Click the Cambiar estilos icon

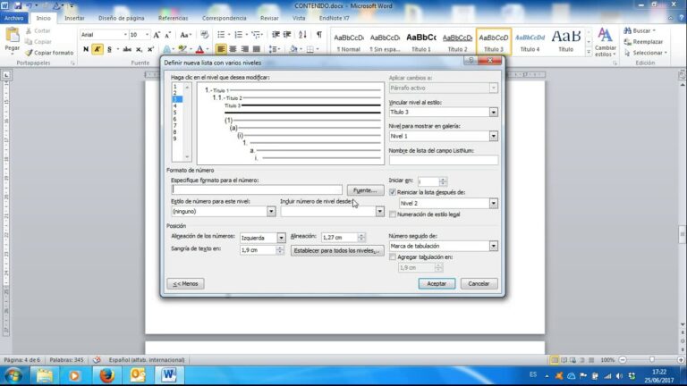[605, 35]
